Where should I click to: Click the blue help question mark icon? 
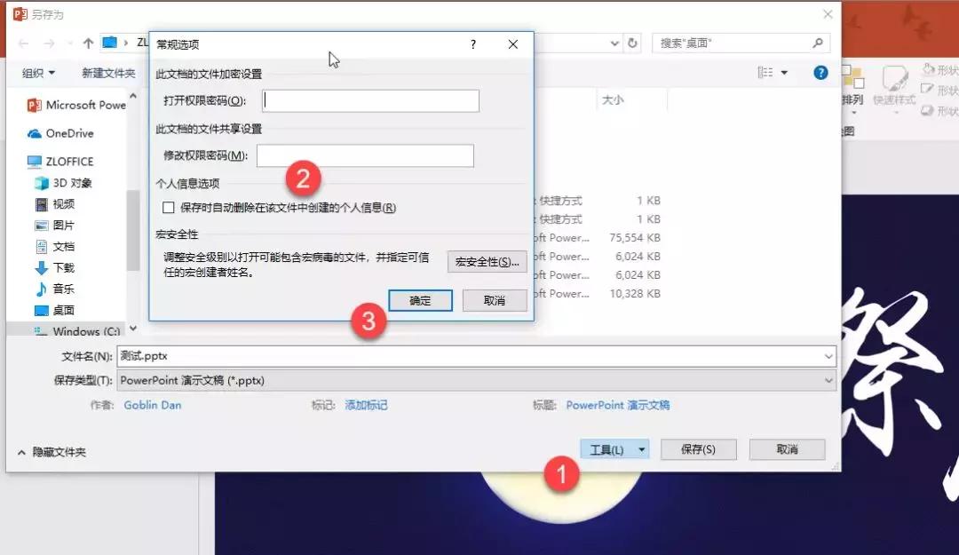pos(820,73)
